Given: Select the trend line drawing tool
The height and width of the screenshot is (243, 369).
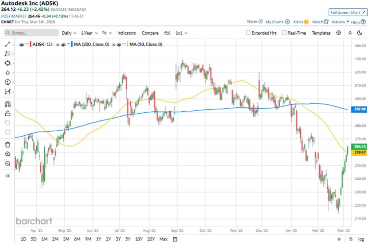Looking at the screenshot, I should coord(7,44).
